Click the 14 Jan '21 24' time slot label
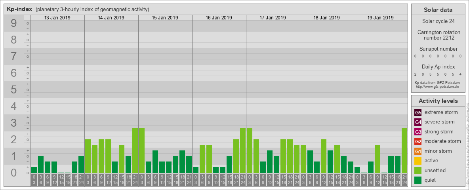The image size is (469, 190). pos(135,180)
